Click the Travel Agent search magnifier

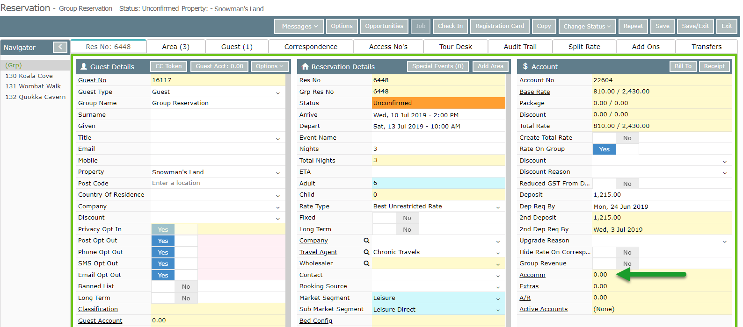coord(366,252)
